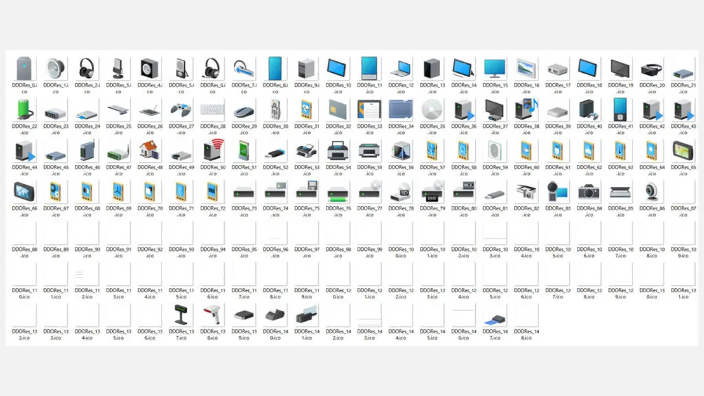704x396 pixels.
Task: Select the DDORes_79 DVD drive icon
Action: [432, 192]
